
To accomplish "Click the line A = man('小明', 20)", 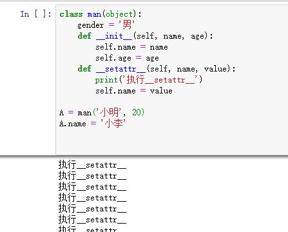I will pos(102,112).
